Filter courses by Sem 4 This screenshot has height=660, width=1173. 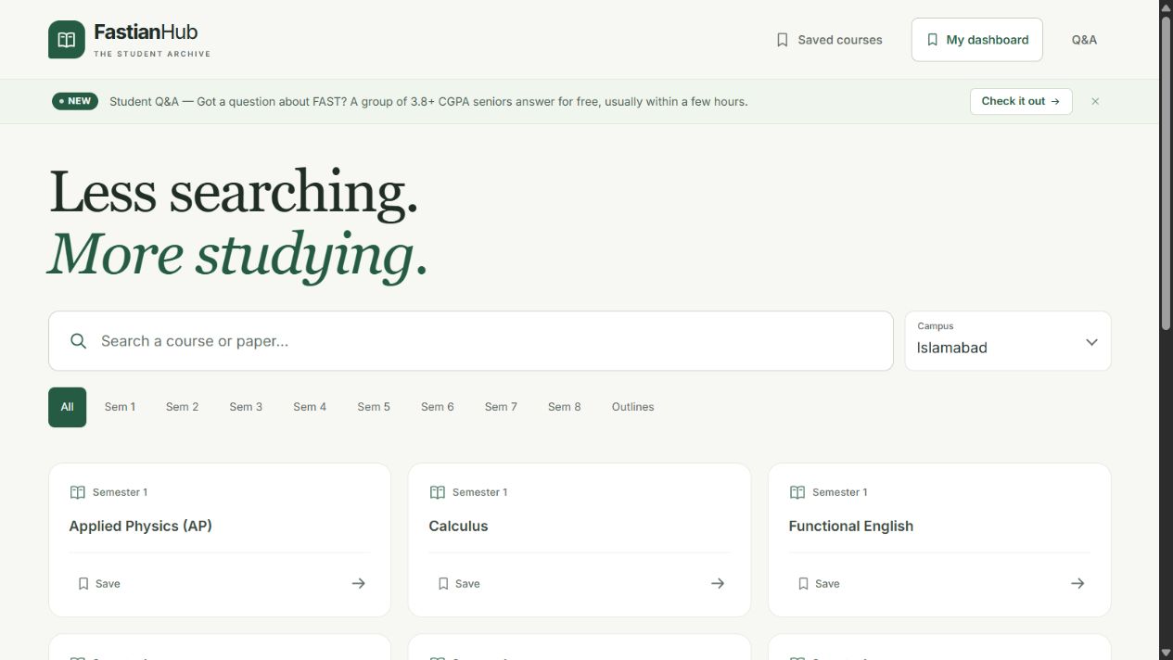310,407
